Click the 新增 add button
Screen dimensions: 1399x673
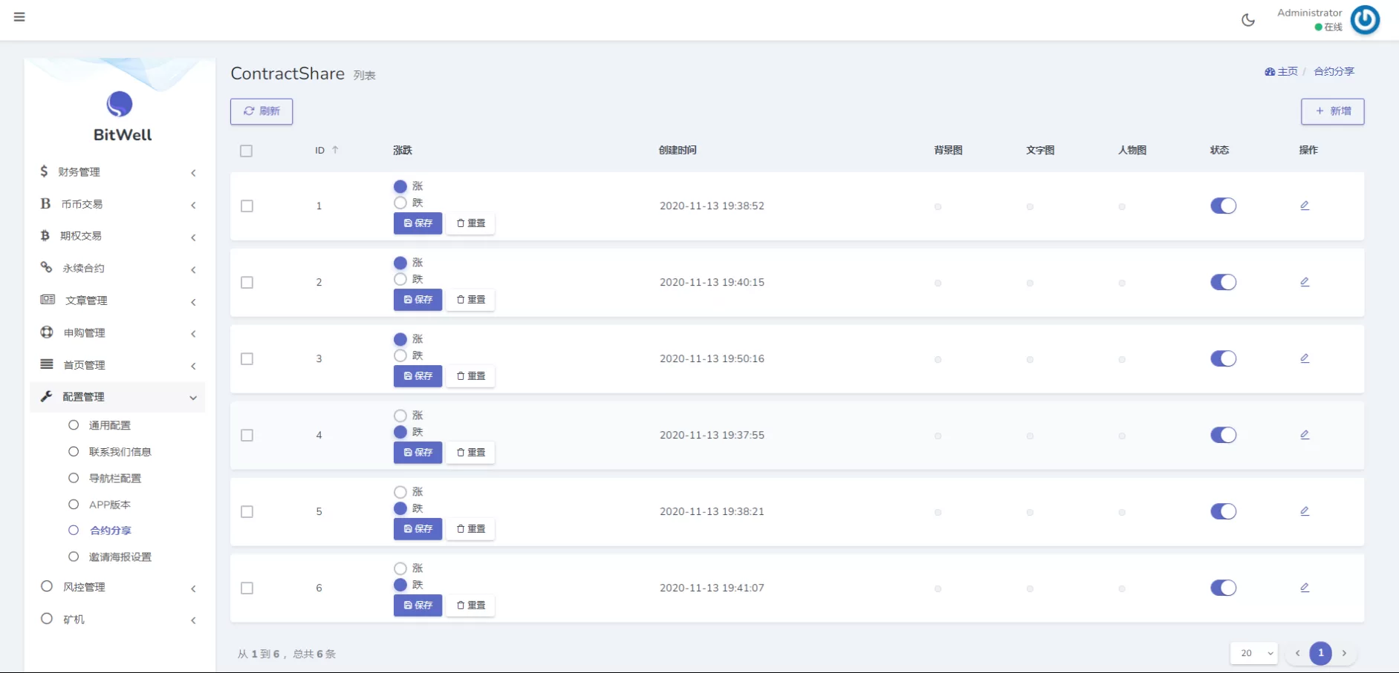tap(1332, 111)
